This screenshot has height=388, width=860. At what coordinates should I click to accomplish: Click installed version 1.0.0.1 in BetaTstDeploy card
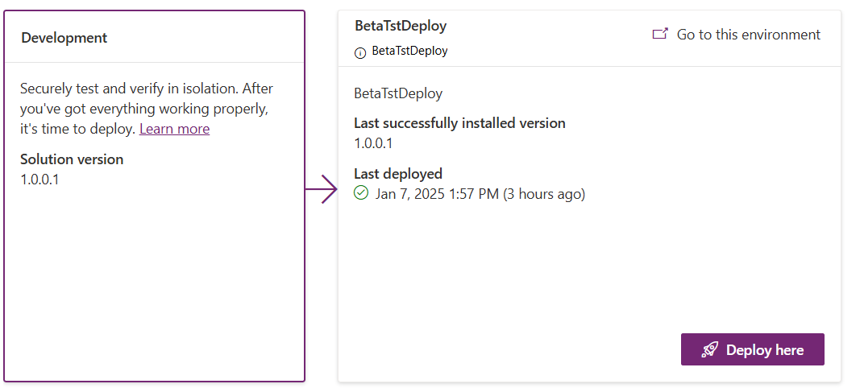[373, 143]
